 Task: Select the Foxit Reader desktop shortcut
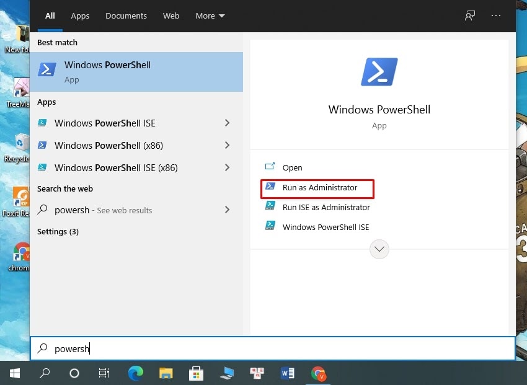pos(17,201)
